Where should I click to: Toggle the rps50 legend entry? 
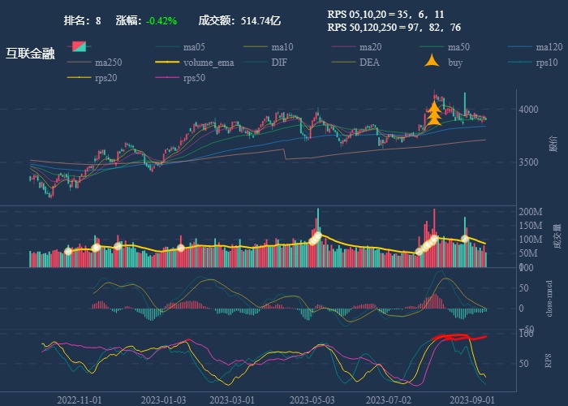pyautogui.click(x=193, y=78)
